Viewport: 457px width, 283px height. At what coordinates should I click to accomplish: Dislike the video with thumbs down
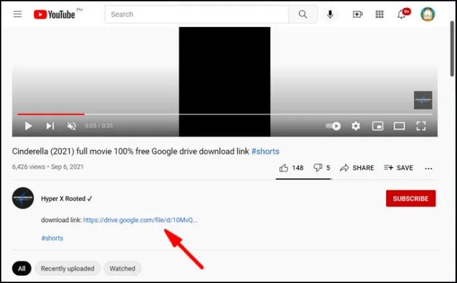[322, 168]
